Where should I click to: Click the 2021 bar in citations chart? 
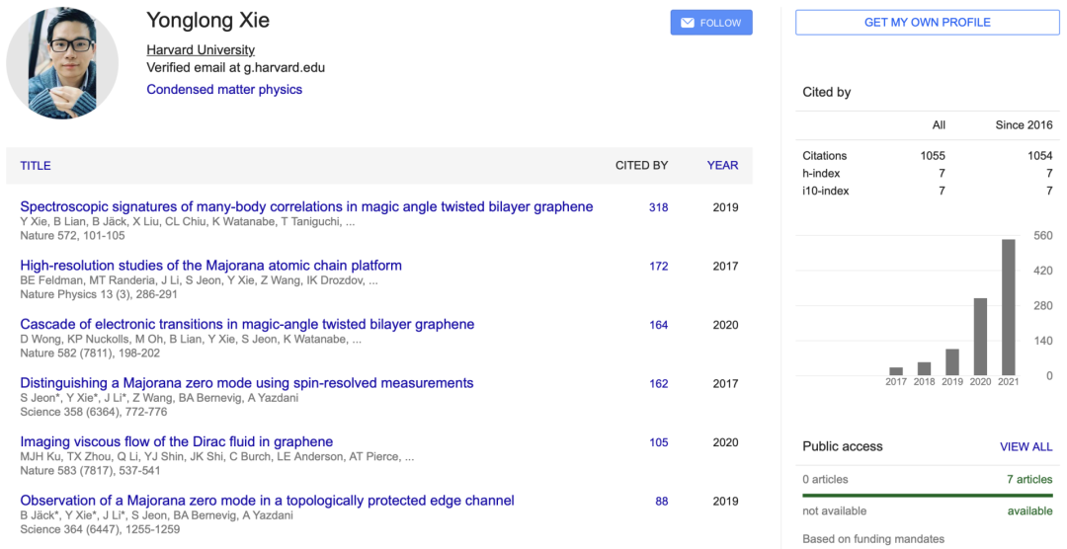click(x=1009, y=307)
